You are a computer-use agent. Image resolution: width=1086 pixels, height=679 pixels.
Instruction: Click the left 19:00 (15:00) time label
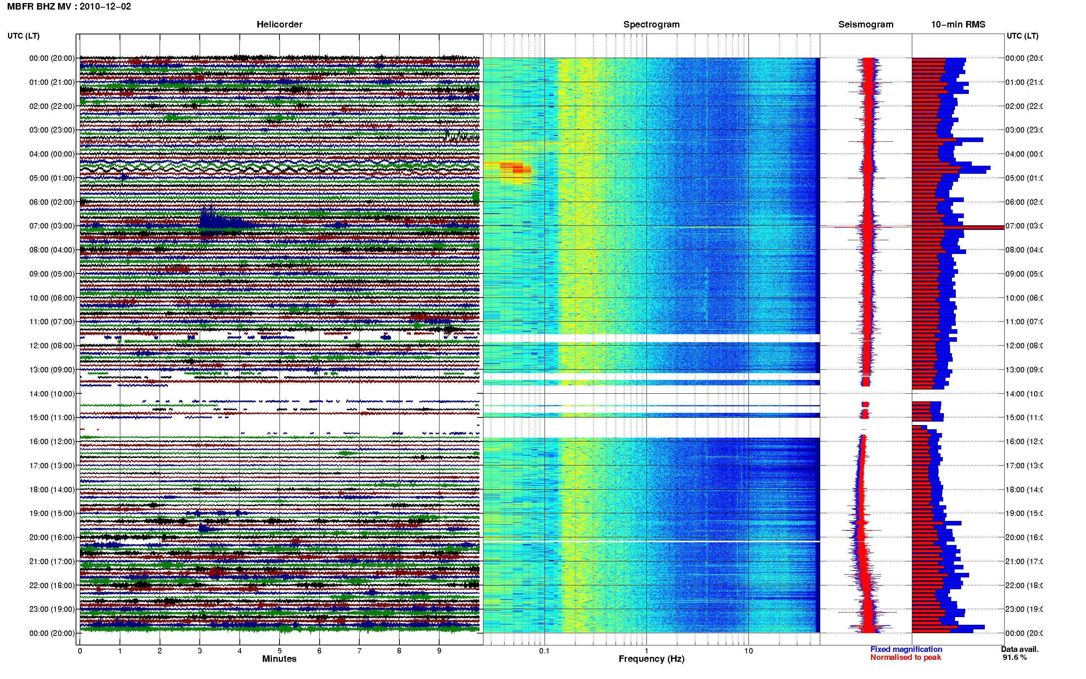click(52, 513)
